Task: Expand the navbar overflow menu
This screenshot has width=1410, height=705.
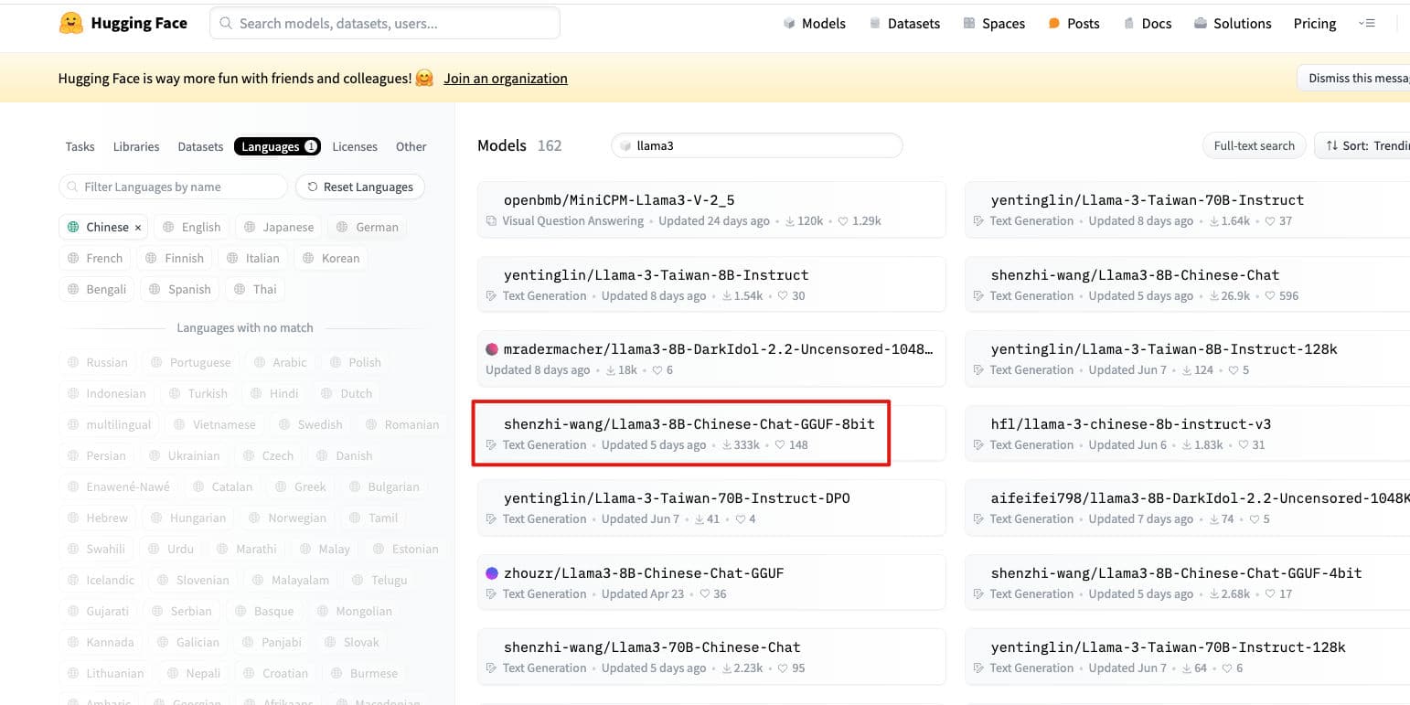Action: [1367, 24]
